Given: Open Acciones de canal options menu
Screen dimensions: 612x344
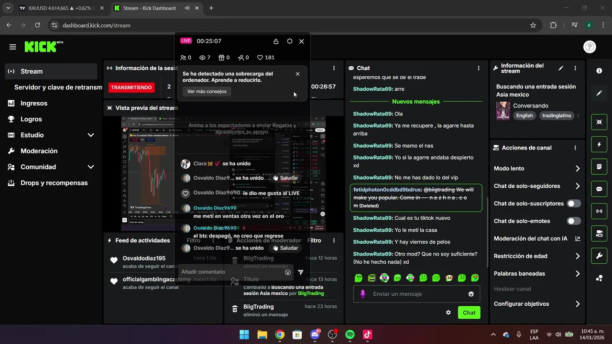Looking at the screenshot, I should point(575,148).
